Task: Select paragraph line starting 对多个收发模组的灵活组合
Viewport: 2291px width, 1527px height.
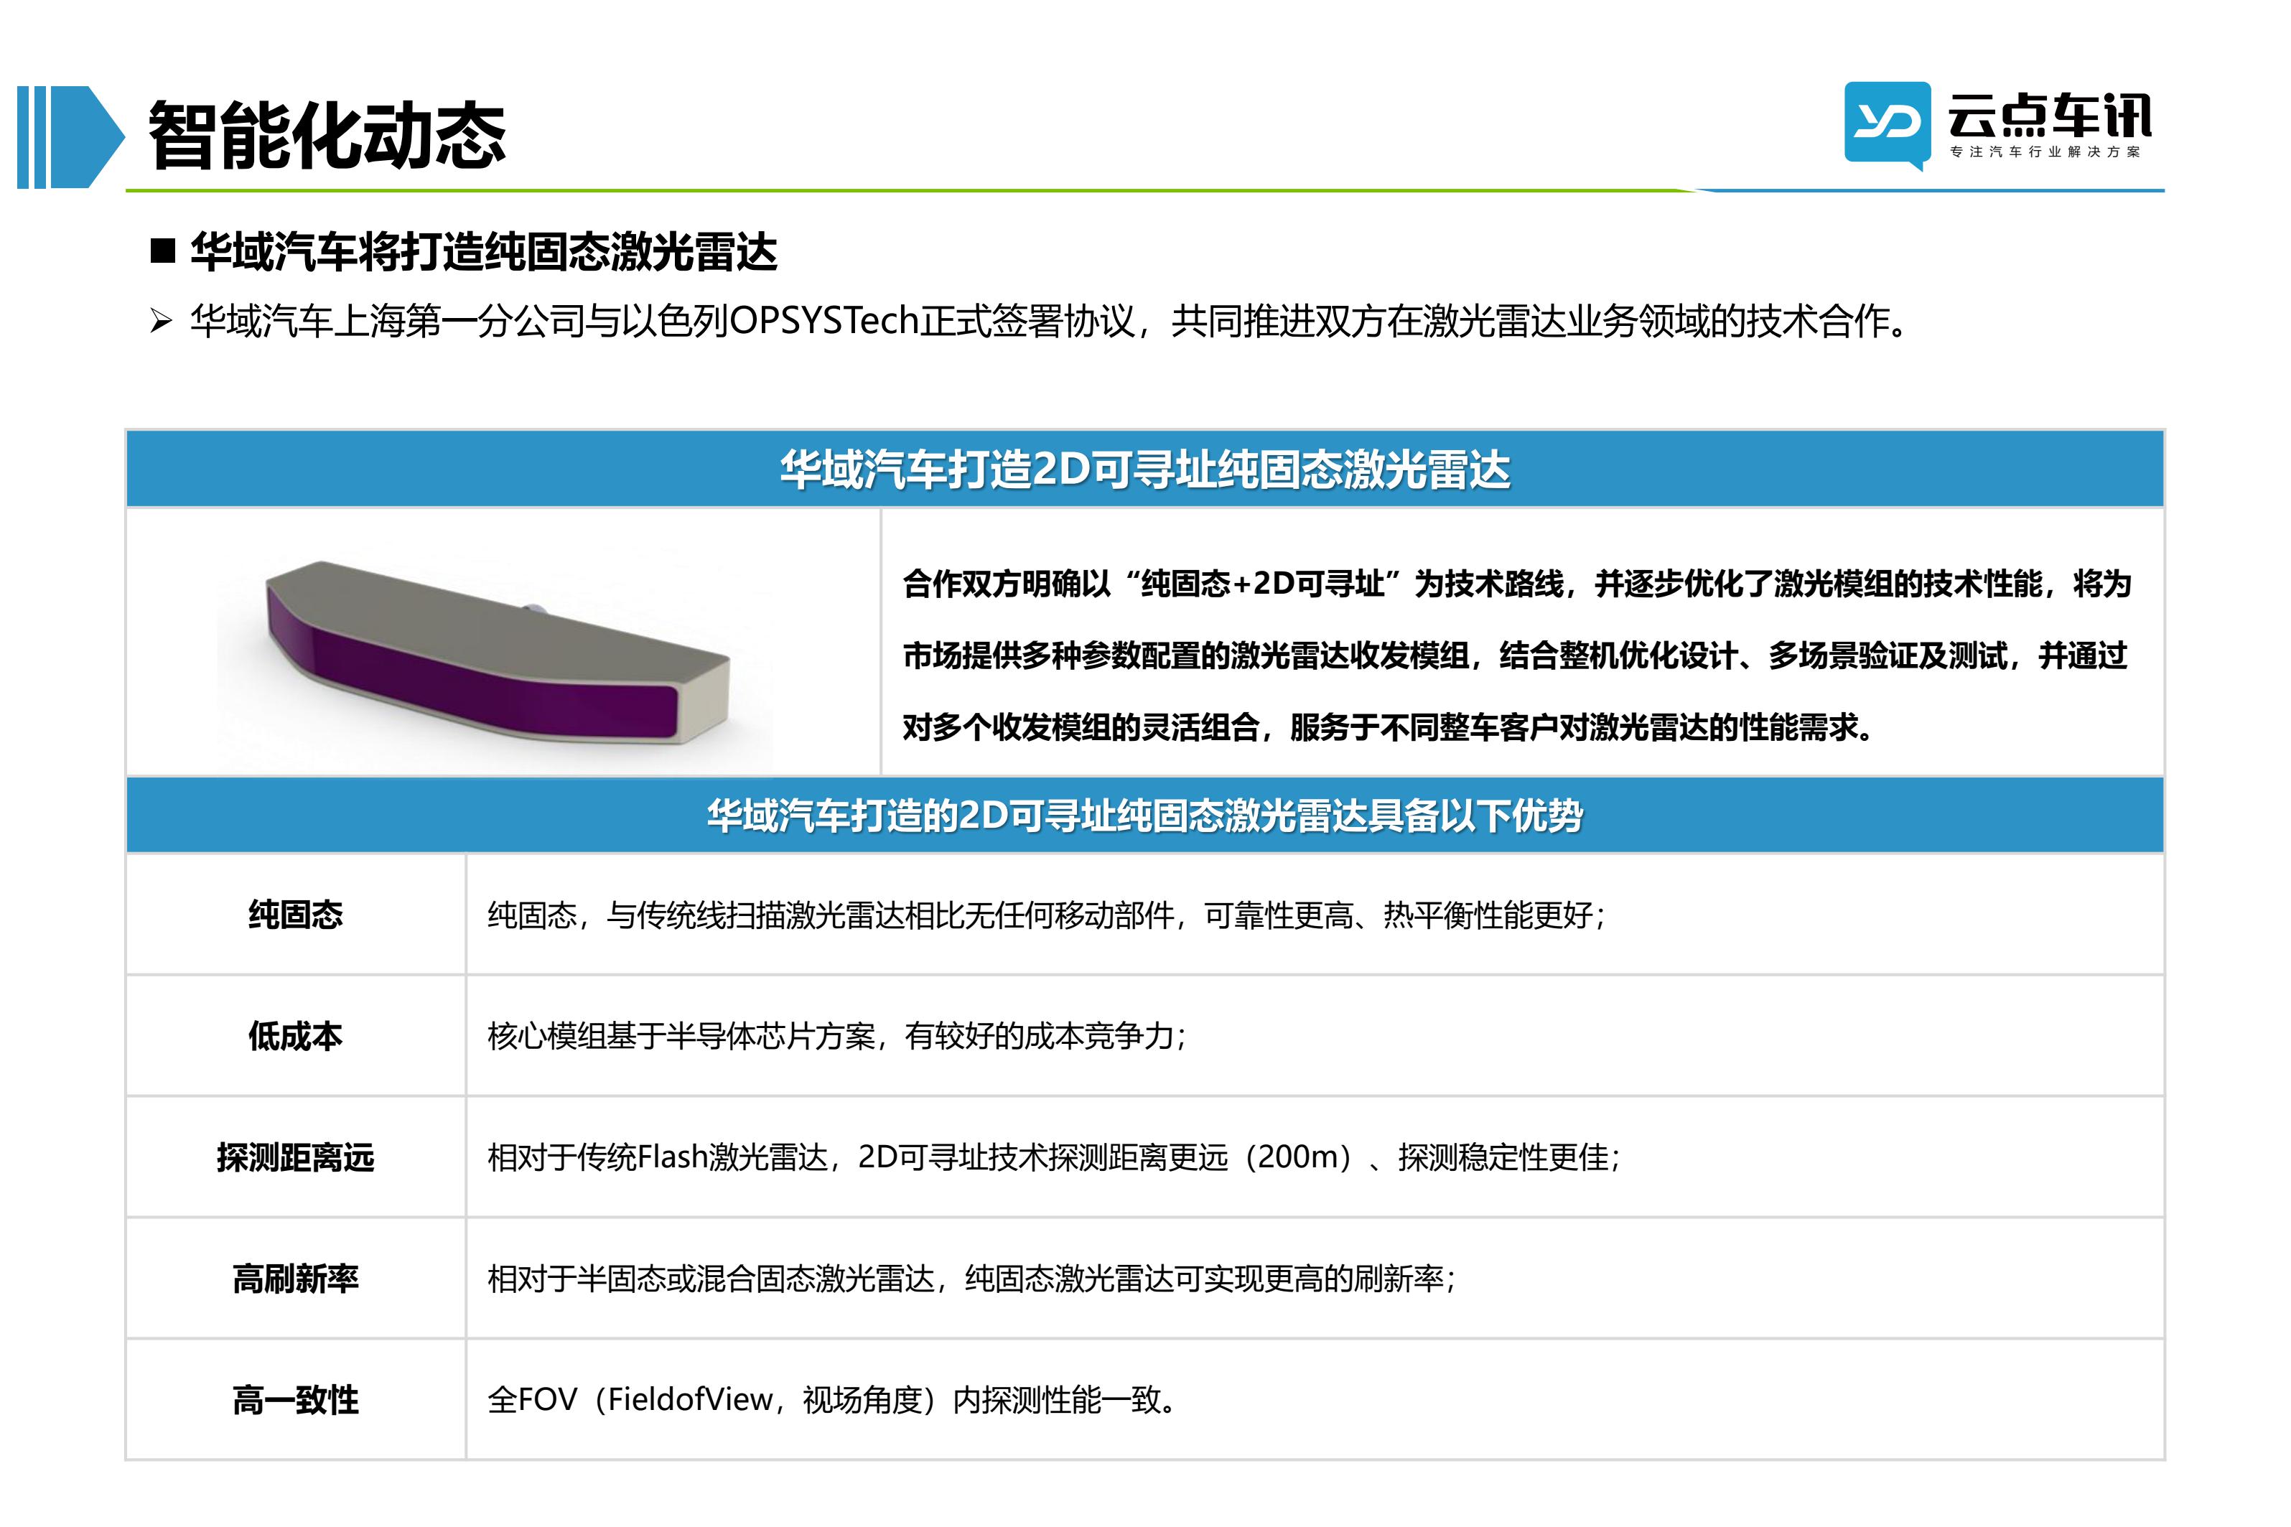Action: pyautogui.click(x=1389, y=727)
